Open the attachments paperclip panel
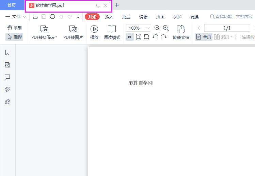Screen dimensions: 255x176 tap(7, 89)
